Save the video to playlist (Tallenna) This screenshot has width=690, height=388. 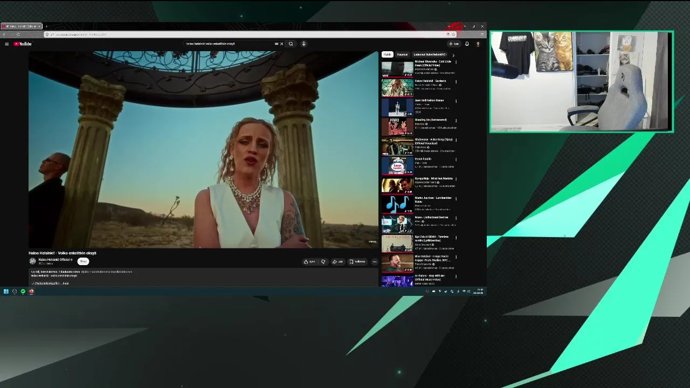(357, 261)
